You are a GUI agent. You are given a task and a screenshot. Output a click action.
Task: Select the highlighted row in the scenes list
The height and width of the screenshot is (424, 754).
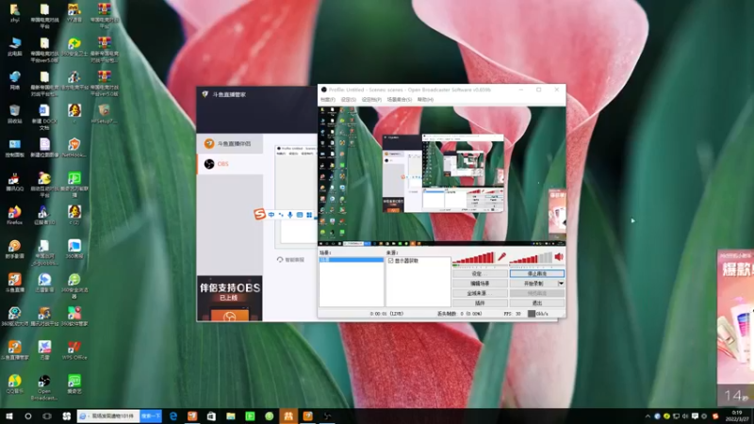coord(352,260)
